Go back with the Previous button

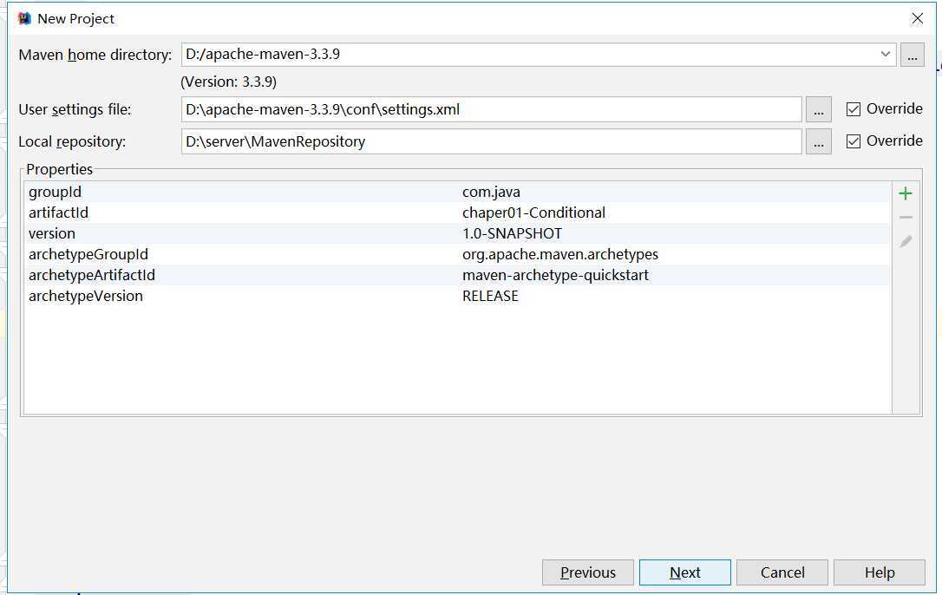pyautogui.click(x=587, y=572)
